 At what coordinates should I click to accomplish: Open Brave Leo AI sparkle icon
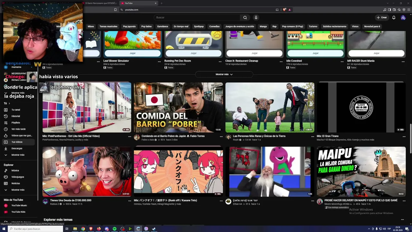[x=399, y=10]
